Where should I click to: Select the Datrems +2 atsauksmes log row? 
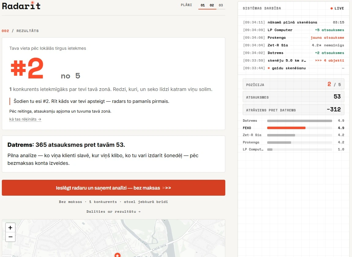(x=294, y=53)
